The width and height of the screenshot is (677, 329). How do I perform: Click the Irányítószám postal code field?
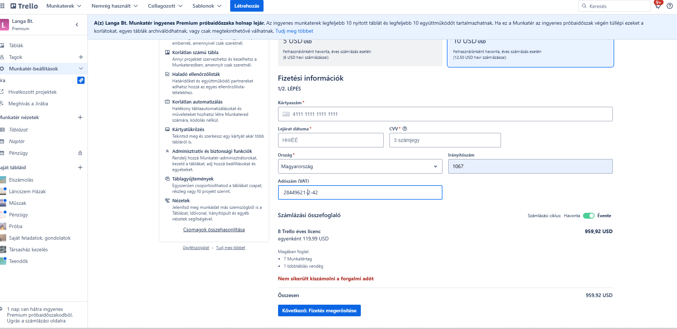[530, 166]
